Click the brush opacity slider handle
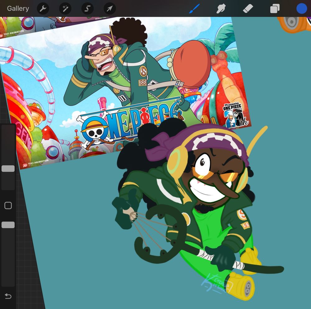The height and width of the screenshot is (309, 311). pyautogui.click(x=8, y=225)
